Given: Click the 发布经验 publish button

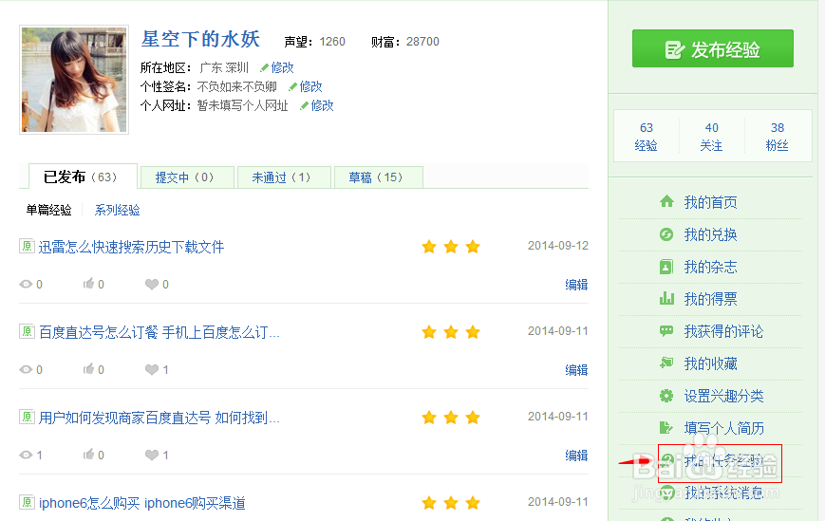Looking at the screenshot, I should tap(712, 49).
